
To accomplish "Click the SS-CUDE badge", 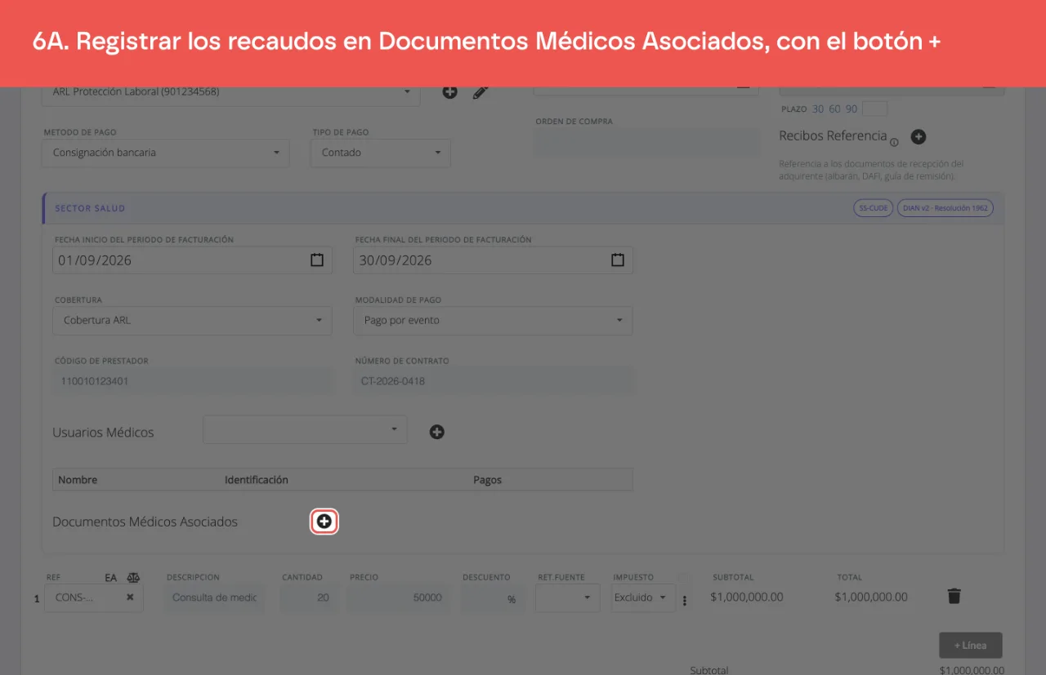I will point(873,208).
